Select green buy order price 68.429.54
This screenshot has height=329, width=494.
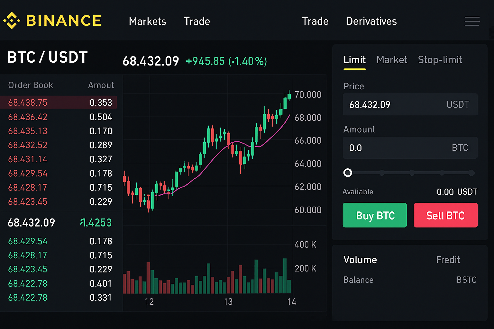(x=28, y=241)
